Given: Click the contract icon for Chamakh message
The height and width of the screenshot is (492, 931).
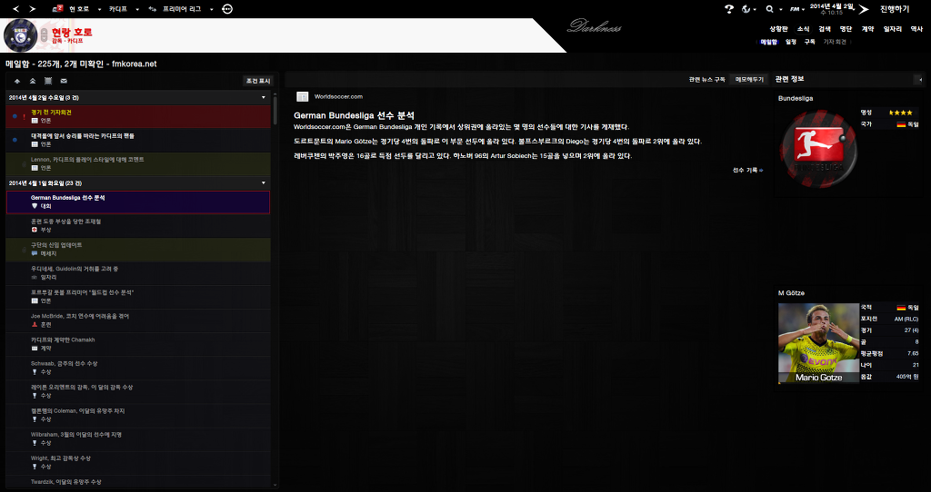Looking at the screenshot, I should tap(35, 349).
